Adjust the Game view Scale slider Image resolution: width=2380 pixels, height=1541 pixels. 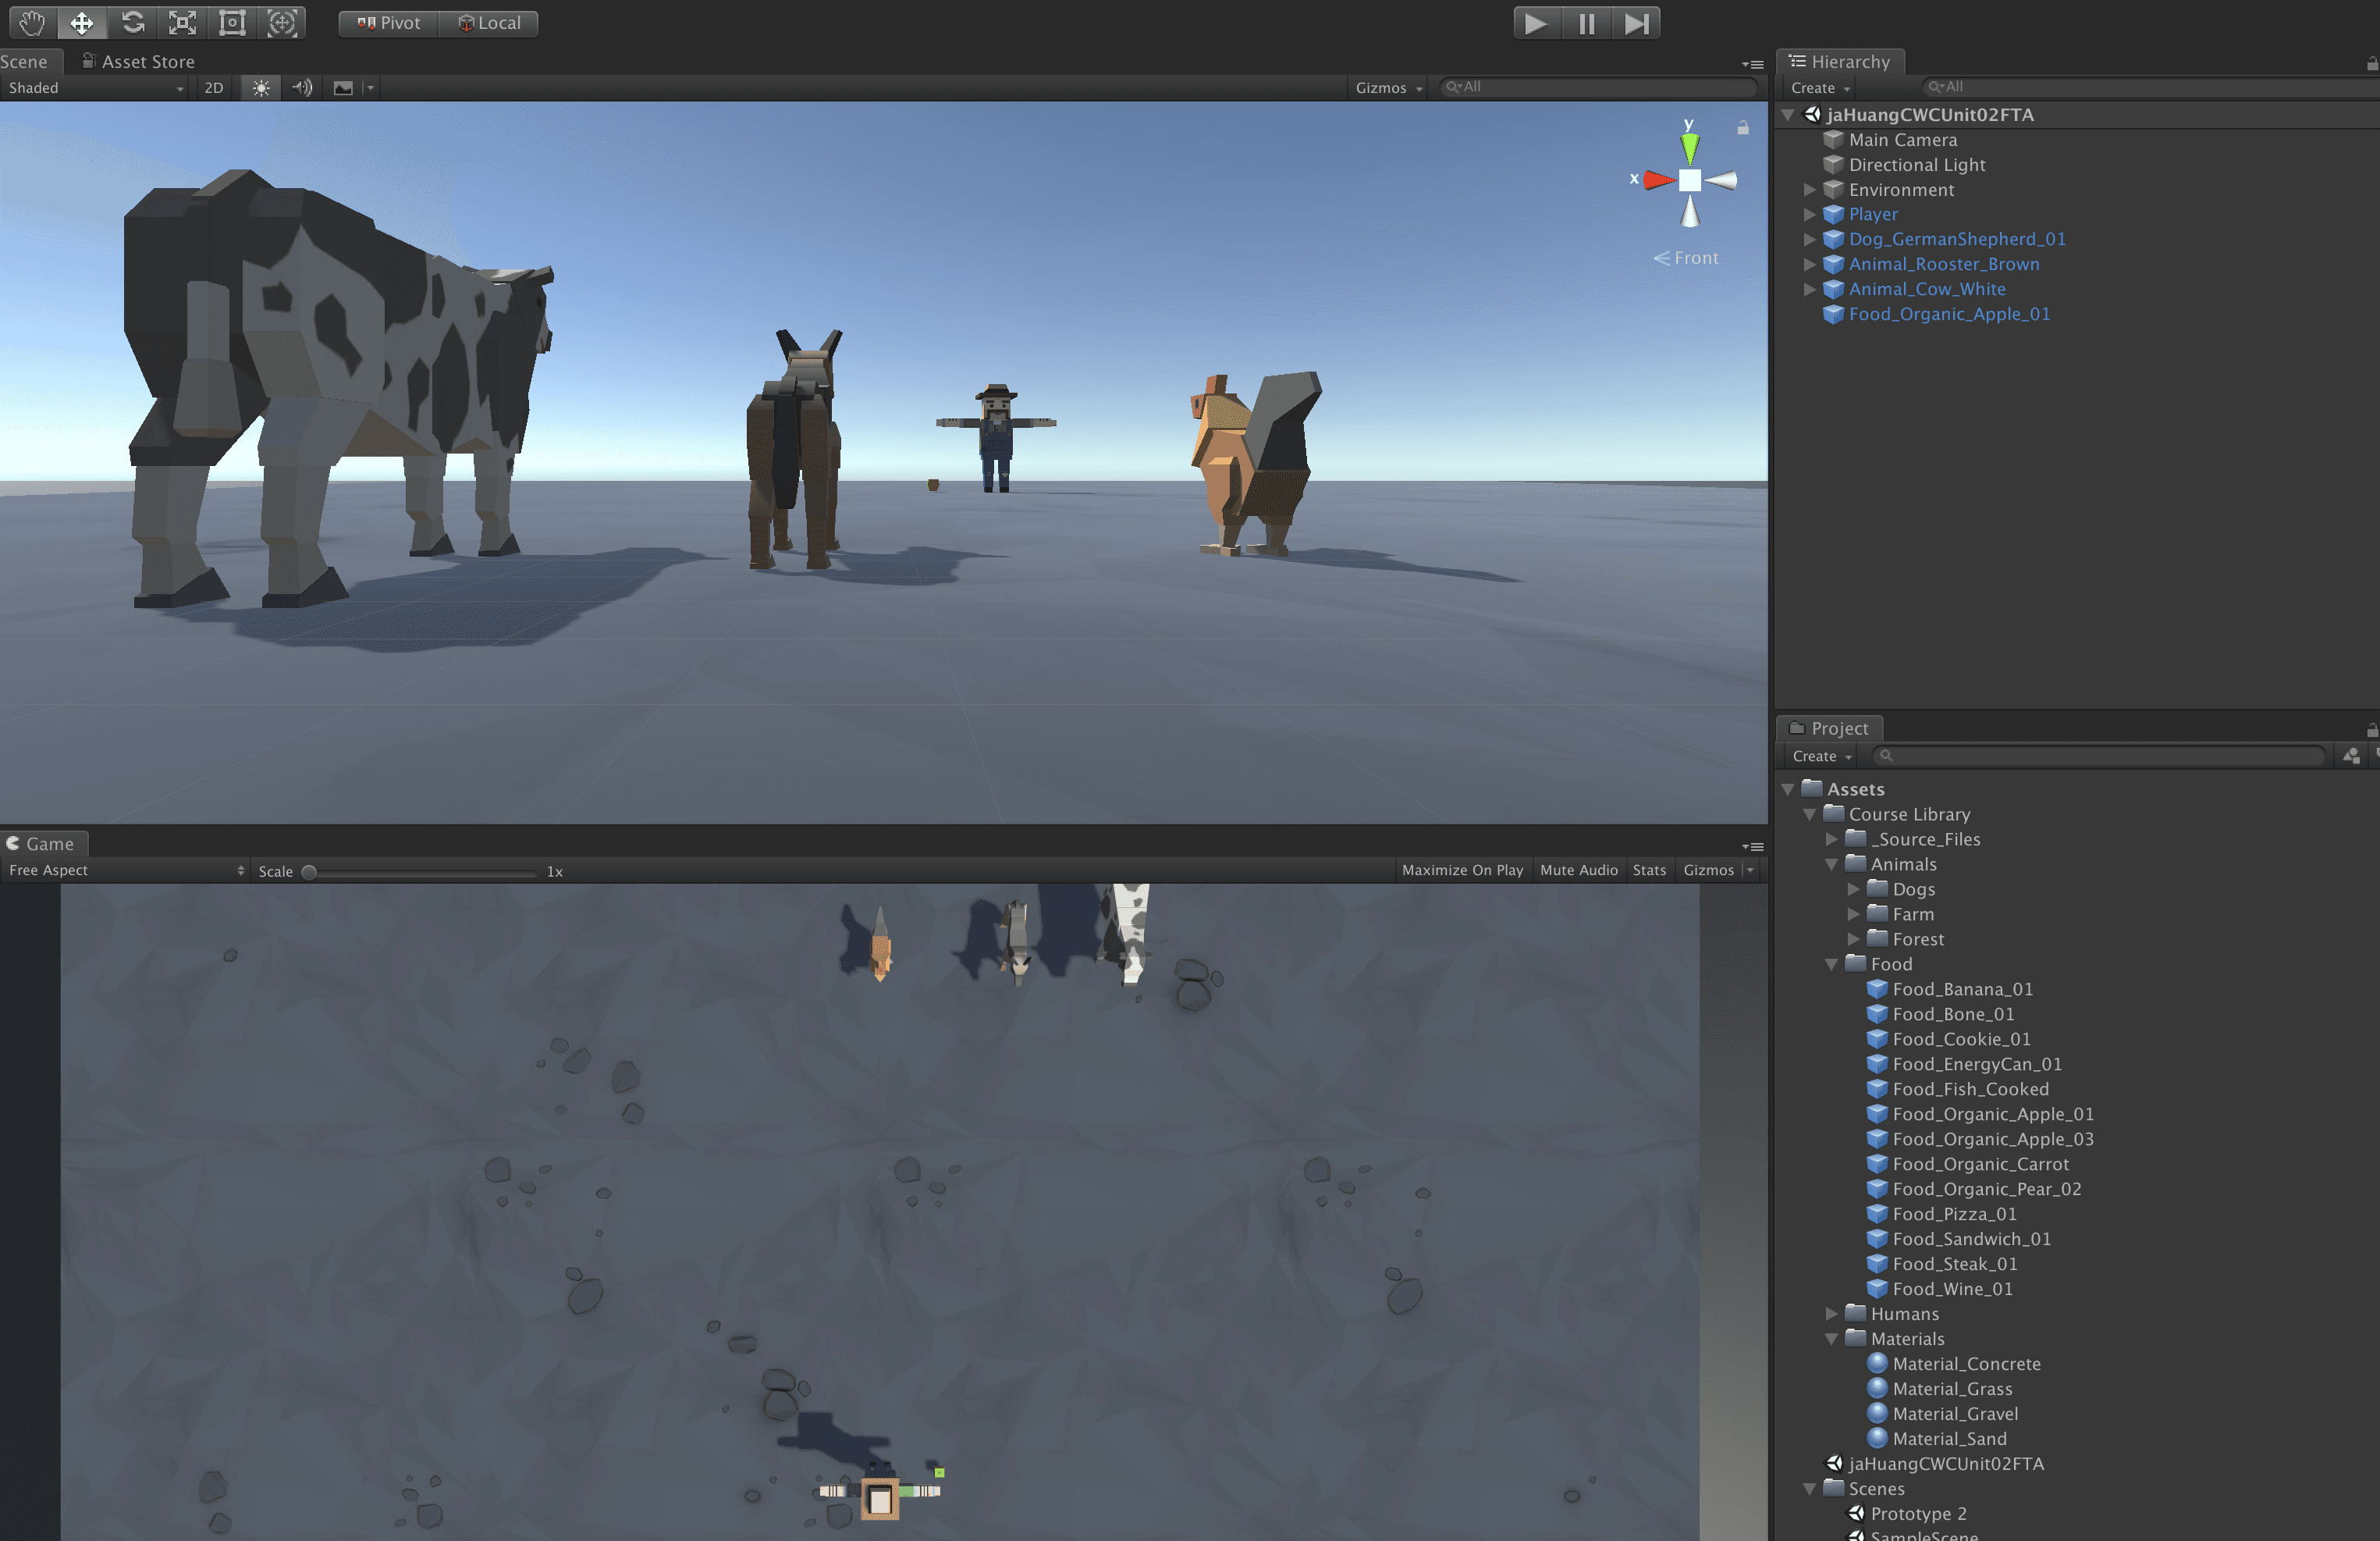point(310,871)
